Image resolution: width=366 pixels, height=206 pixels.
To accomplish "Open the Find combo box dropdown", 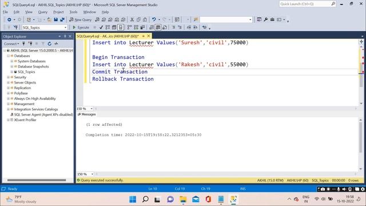I will pyautogui.click(x=250, y=19).
